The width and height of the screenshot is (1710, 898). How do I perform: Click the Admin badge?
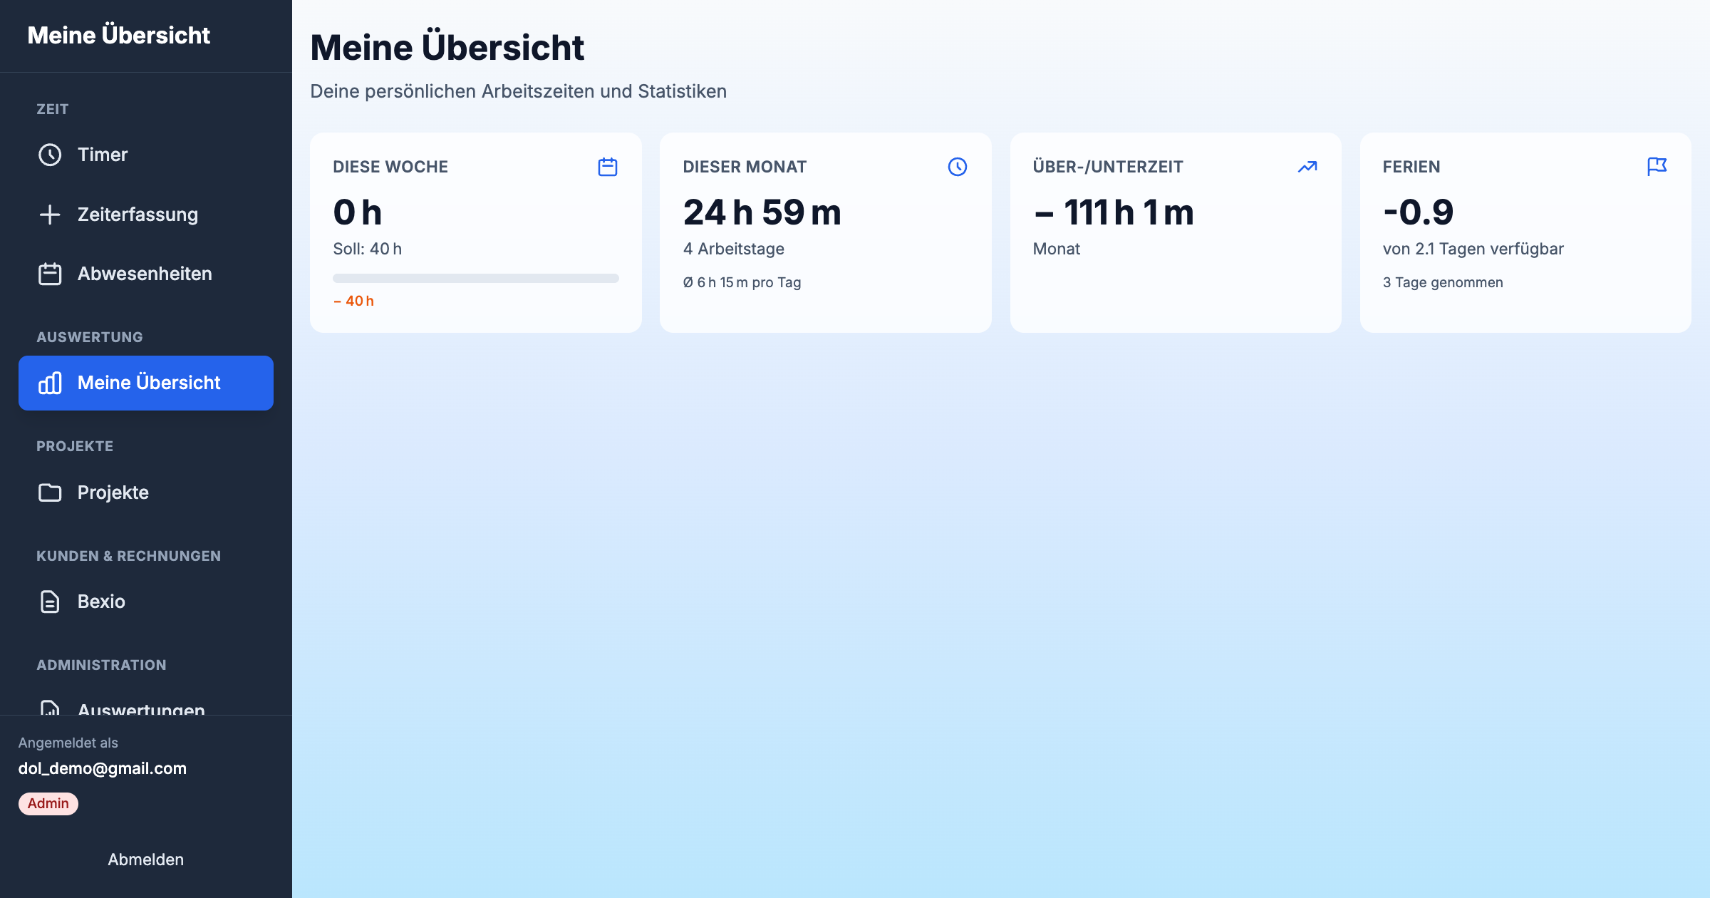tap(47, 803)
